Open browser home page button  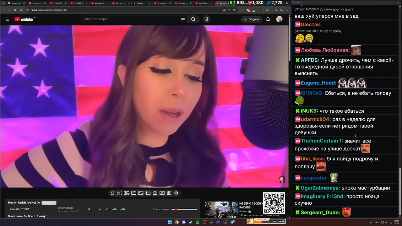pyautogui.click(x=20, y=10)
